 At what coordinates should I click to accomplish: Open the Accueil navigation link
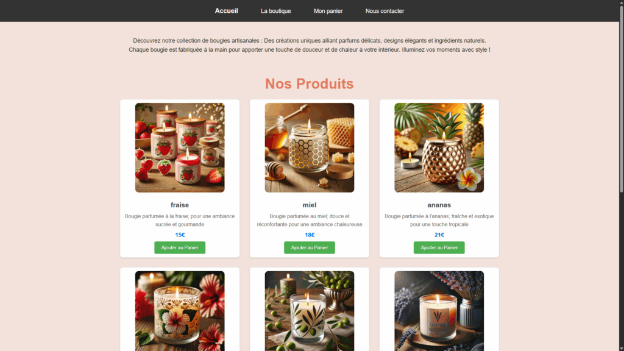[226, 11]
